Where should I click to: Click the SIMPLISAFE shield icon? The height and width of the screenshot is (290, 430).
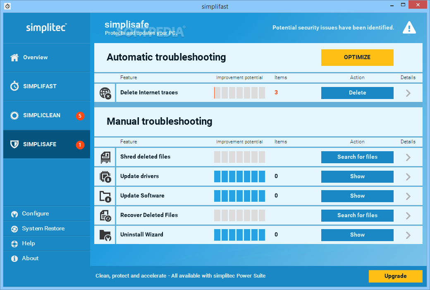click(x=14, y=144)
